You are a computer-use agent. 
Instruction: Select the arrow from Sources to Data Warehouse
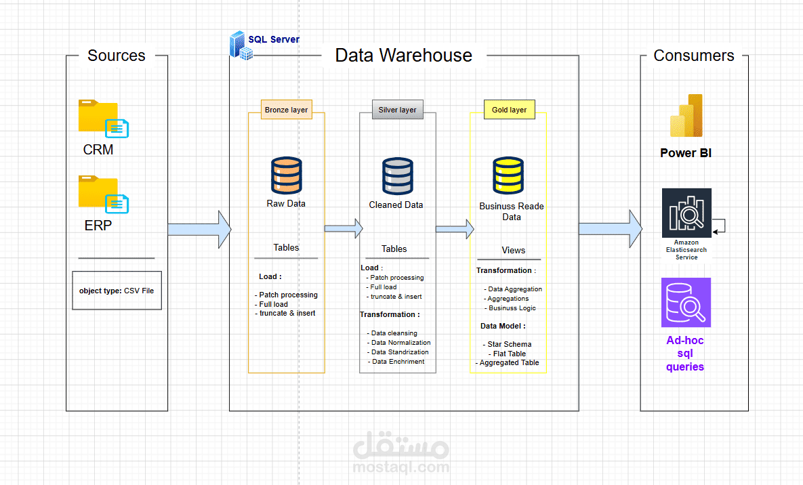click(199, 230)
